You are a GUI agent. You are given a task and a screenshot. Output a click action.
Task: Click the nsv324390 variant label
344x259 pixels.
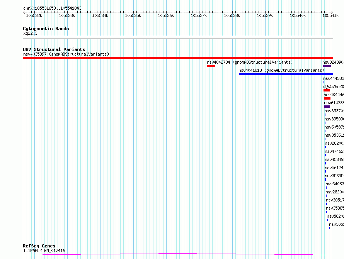333,62
